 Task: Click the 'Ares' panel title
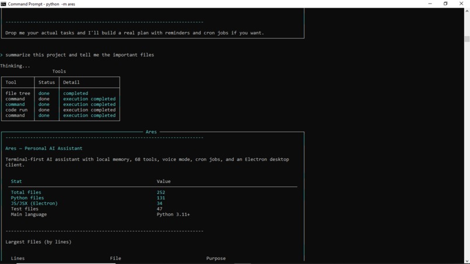coord(151,132)
